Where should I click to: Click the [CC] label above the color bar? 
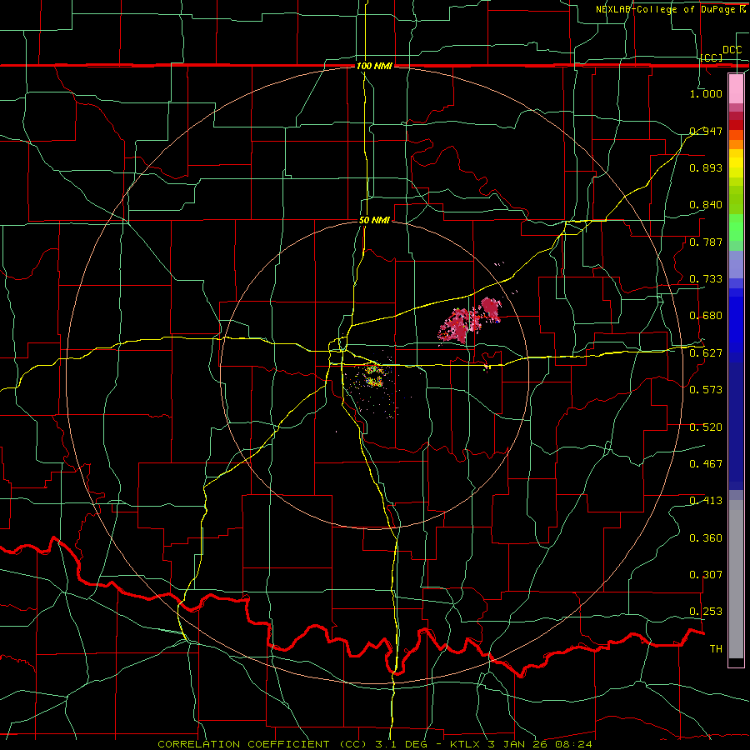click(712, 57)
